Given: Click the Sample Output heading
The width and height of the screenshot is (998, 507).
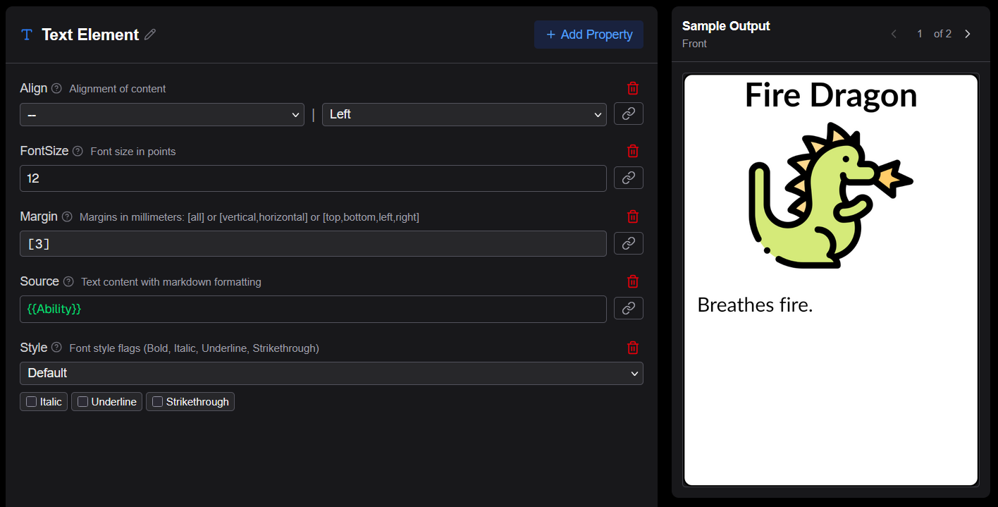Looking at the screenshot, I should [726, 26].
